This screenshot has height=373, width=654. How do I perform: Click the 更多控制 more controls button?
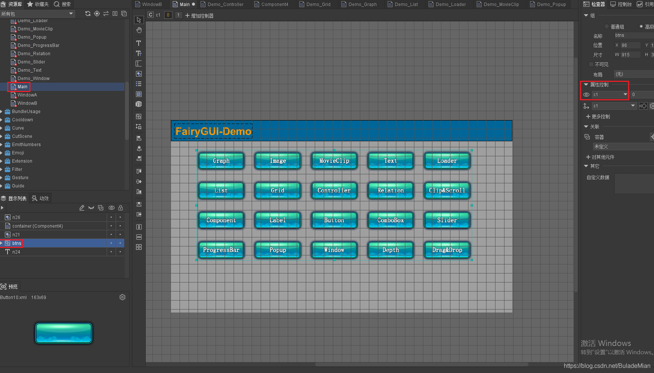tap(598, 116)
